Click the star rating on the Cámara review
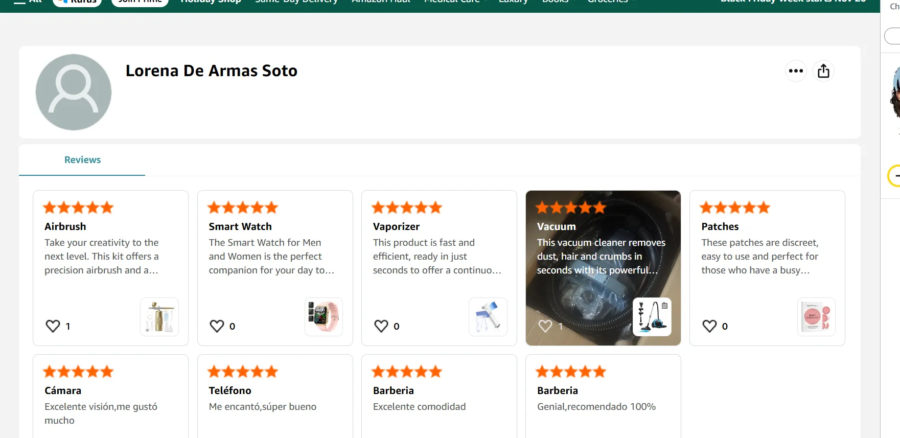The image size is (900, 438). click(x=78, y=372)
